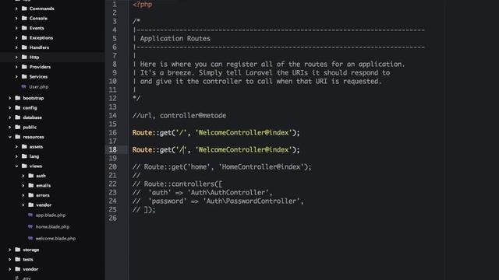
Task: Click the app.blade.php file icon
Action: point(30,215)
